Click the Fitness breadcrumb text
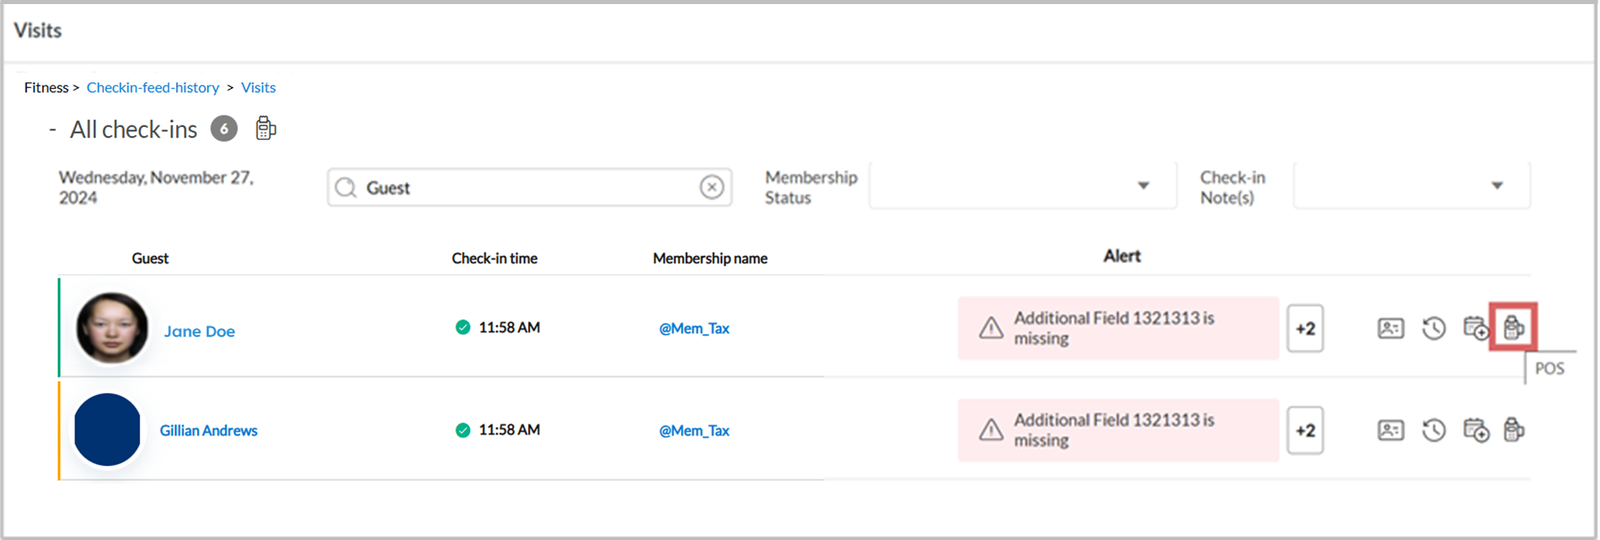The height and width of the screenshot is (540, 1600). (46, 87)
